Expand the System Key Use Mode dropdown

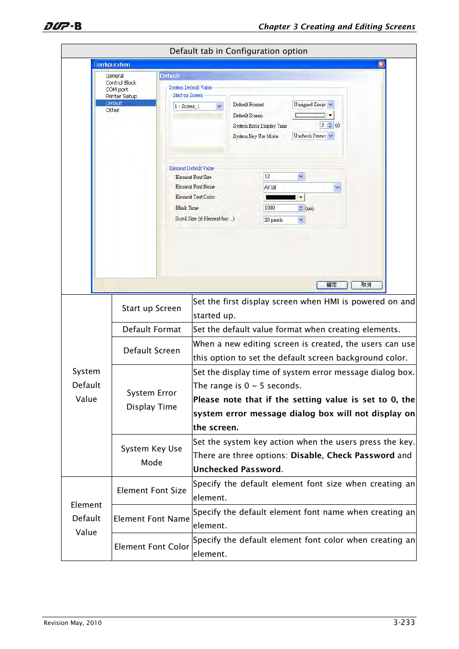point(331,136)
